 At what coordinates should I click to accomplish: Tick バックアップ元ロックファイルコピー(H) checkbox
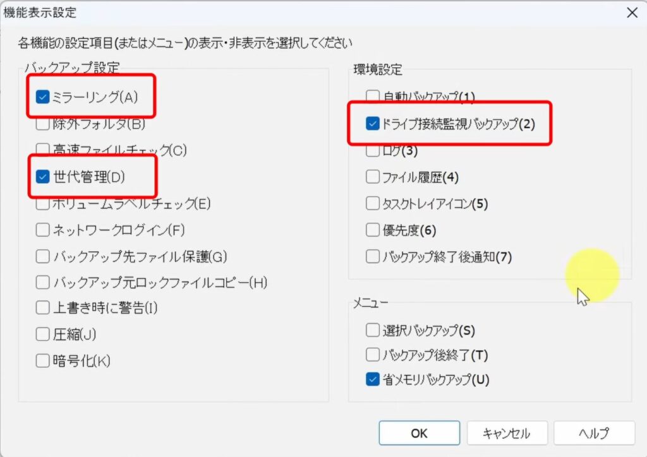pyautogui.click(x=42, y=282)
